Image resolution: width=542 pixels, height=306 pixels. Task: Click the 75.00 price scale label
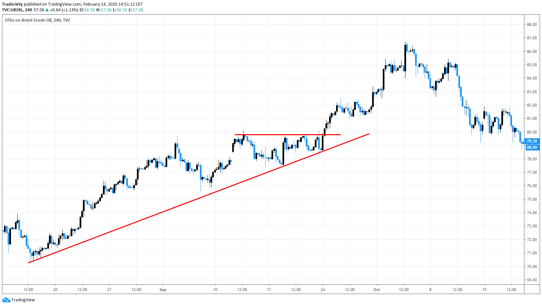(532, 199)
